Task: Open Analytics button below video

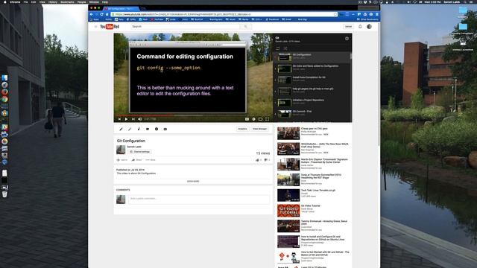Action: click(242, 129)
